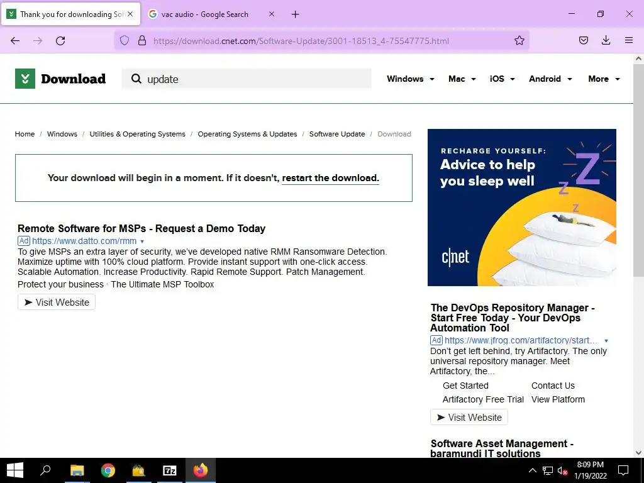Click the Get Started ad sitelink
Image resolution: width=644 pixels, height=483 pixels.
(465, 386)
